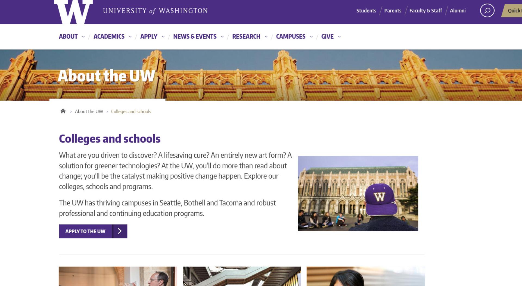Screen dimensions: 522x286
Task: Expand the Campuses menu chevron
Action: pyautogui.click(x=311, y=37)
